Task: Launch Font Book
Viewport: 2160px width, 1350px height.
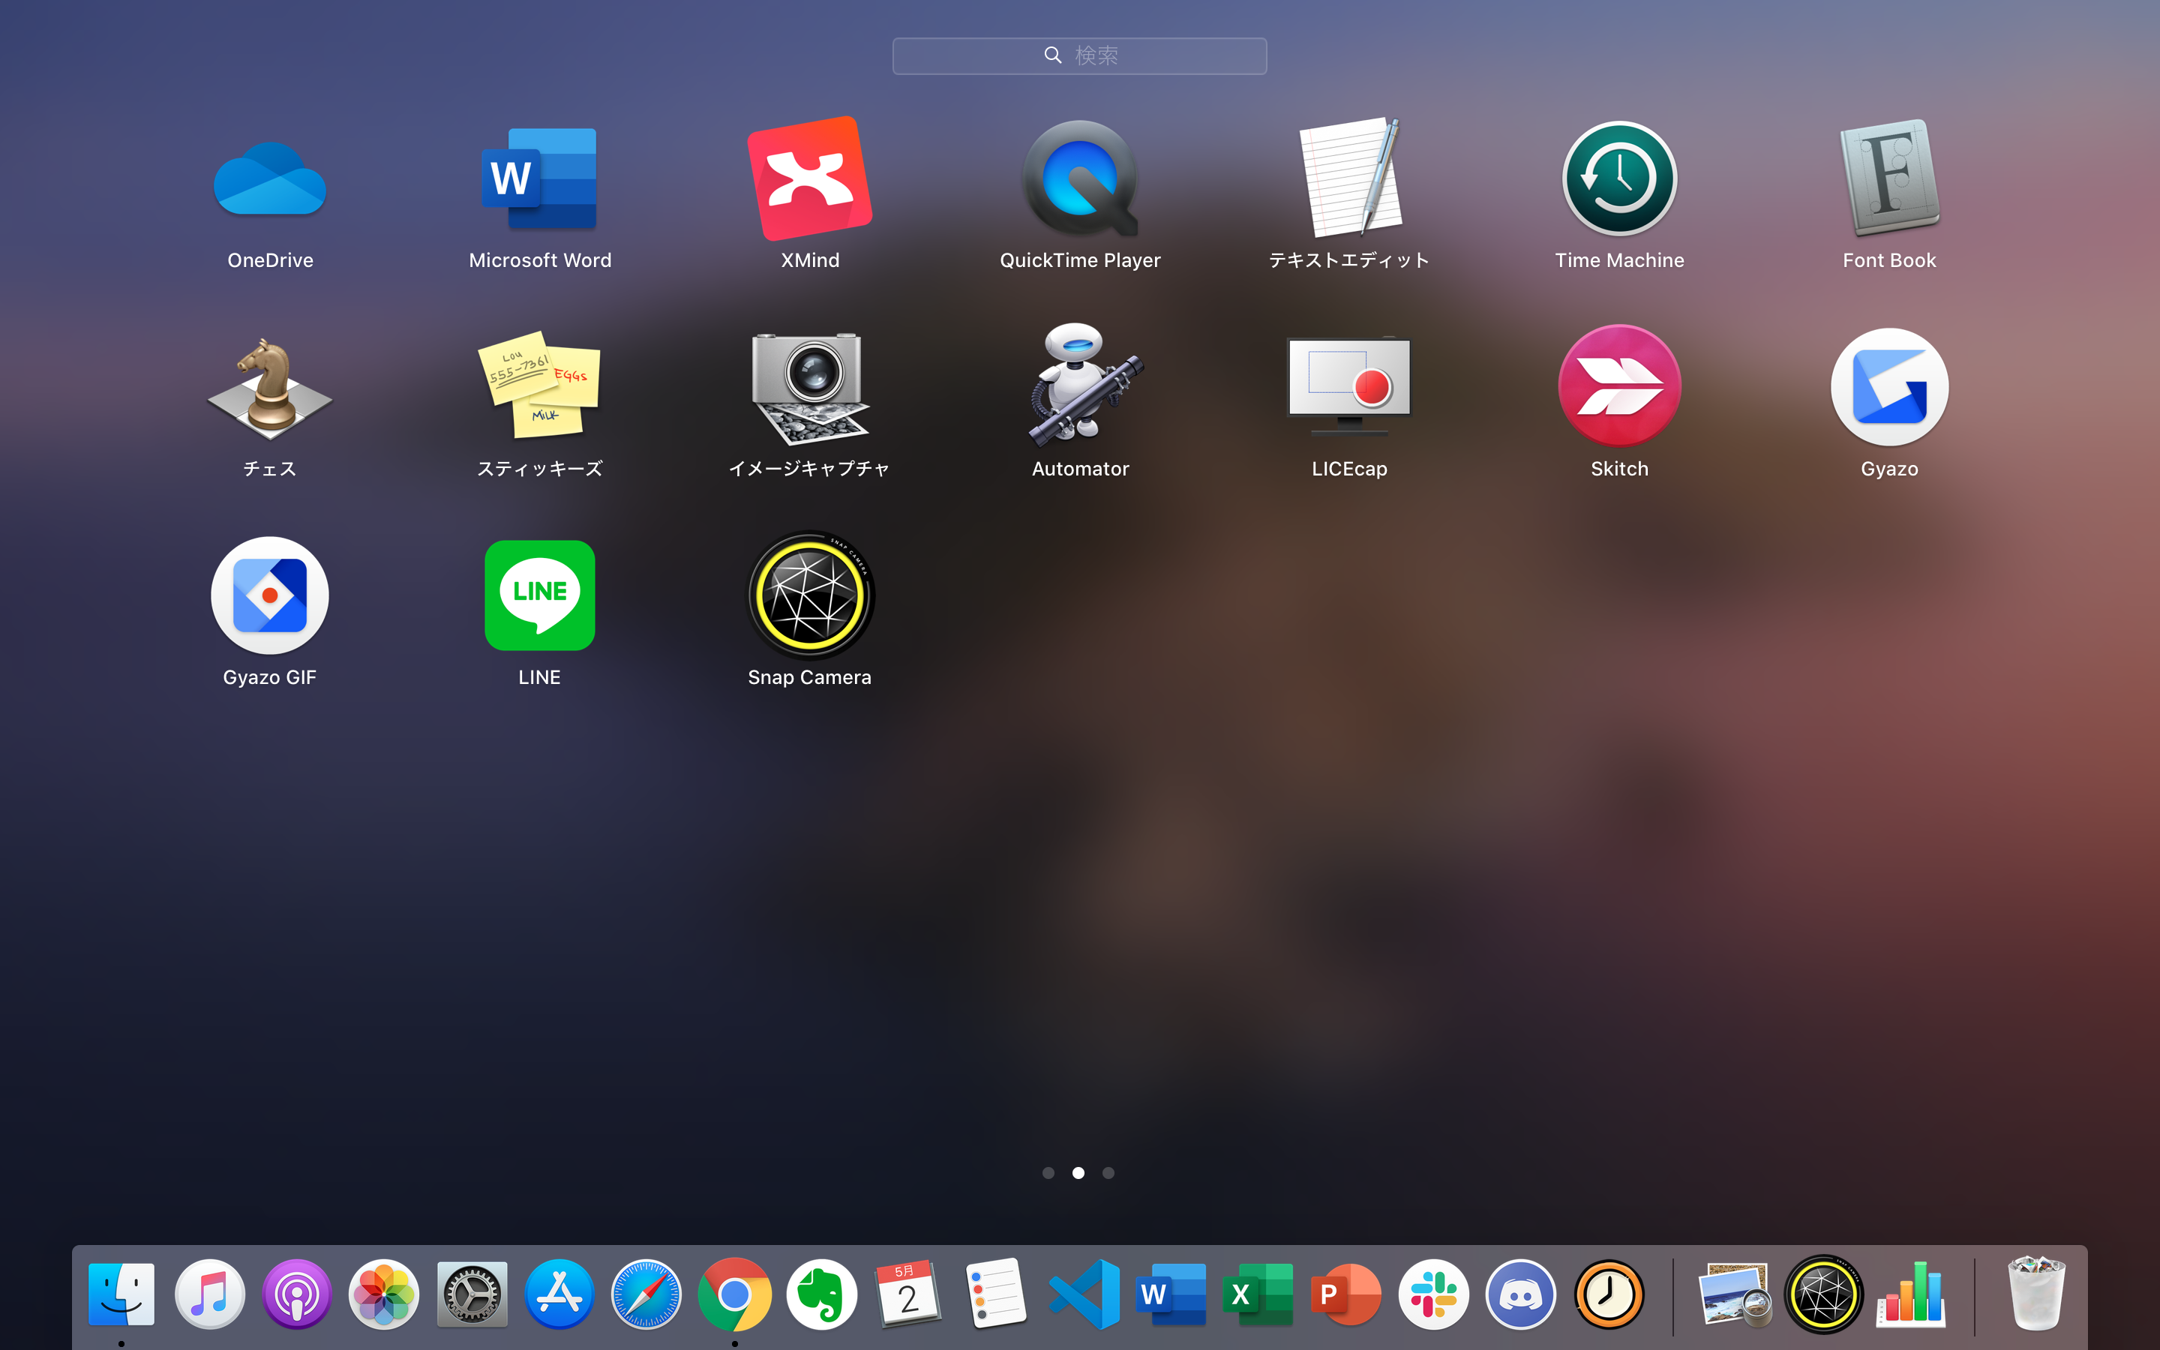Action: pyautogui.click(x=1888, y=178)
